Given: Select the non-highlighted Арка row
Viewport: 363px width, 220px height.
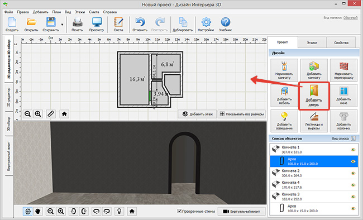Looking at the screenshot, I should 314,208.
